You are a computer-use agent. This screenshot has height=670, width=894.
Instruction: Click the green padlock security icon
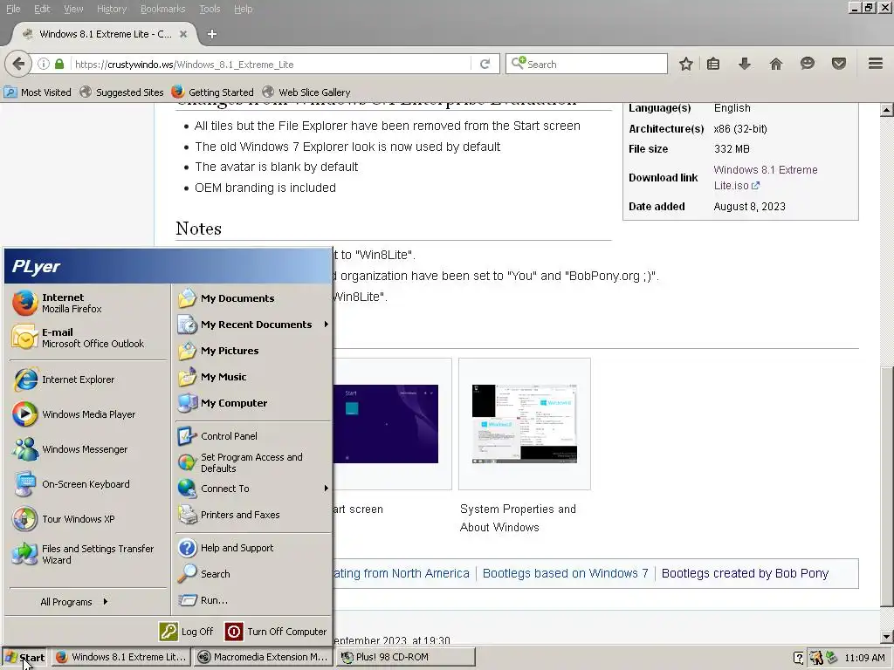tap(59, 64)
